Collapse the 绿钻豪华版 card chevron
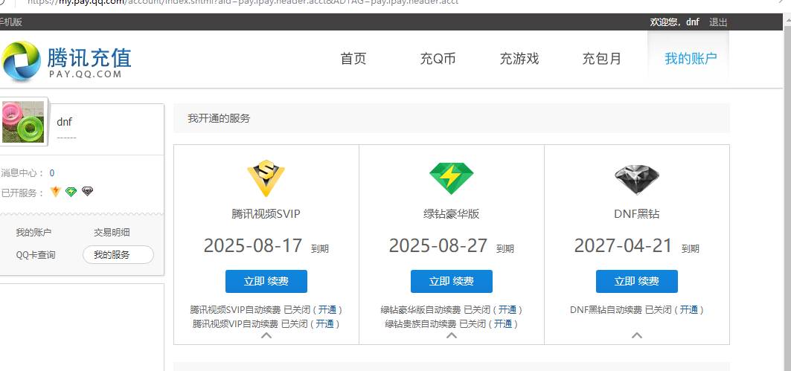 click(x=452, y=335)
